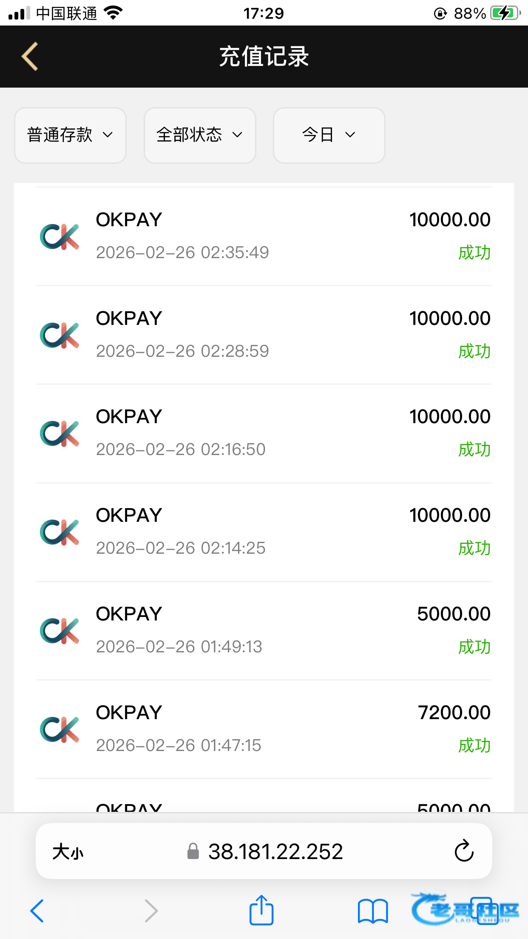
Task: Tap the 10000.00 amount at 02:35:49
Action: click(x=450, y=220)
